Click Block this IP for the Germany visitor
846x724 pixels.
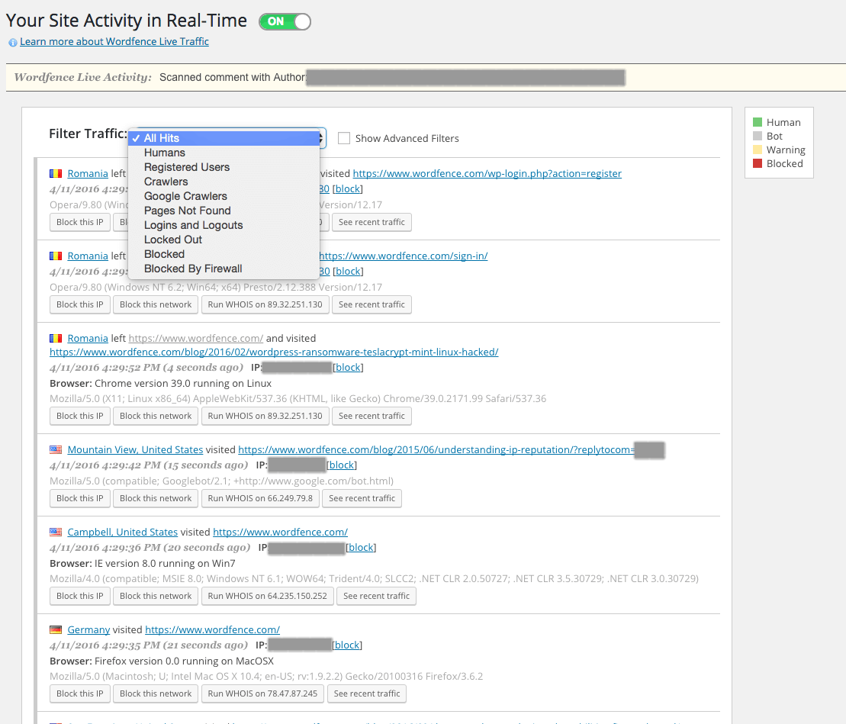[79, 693]
